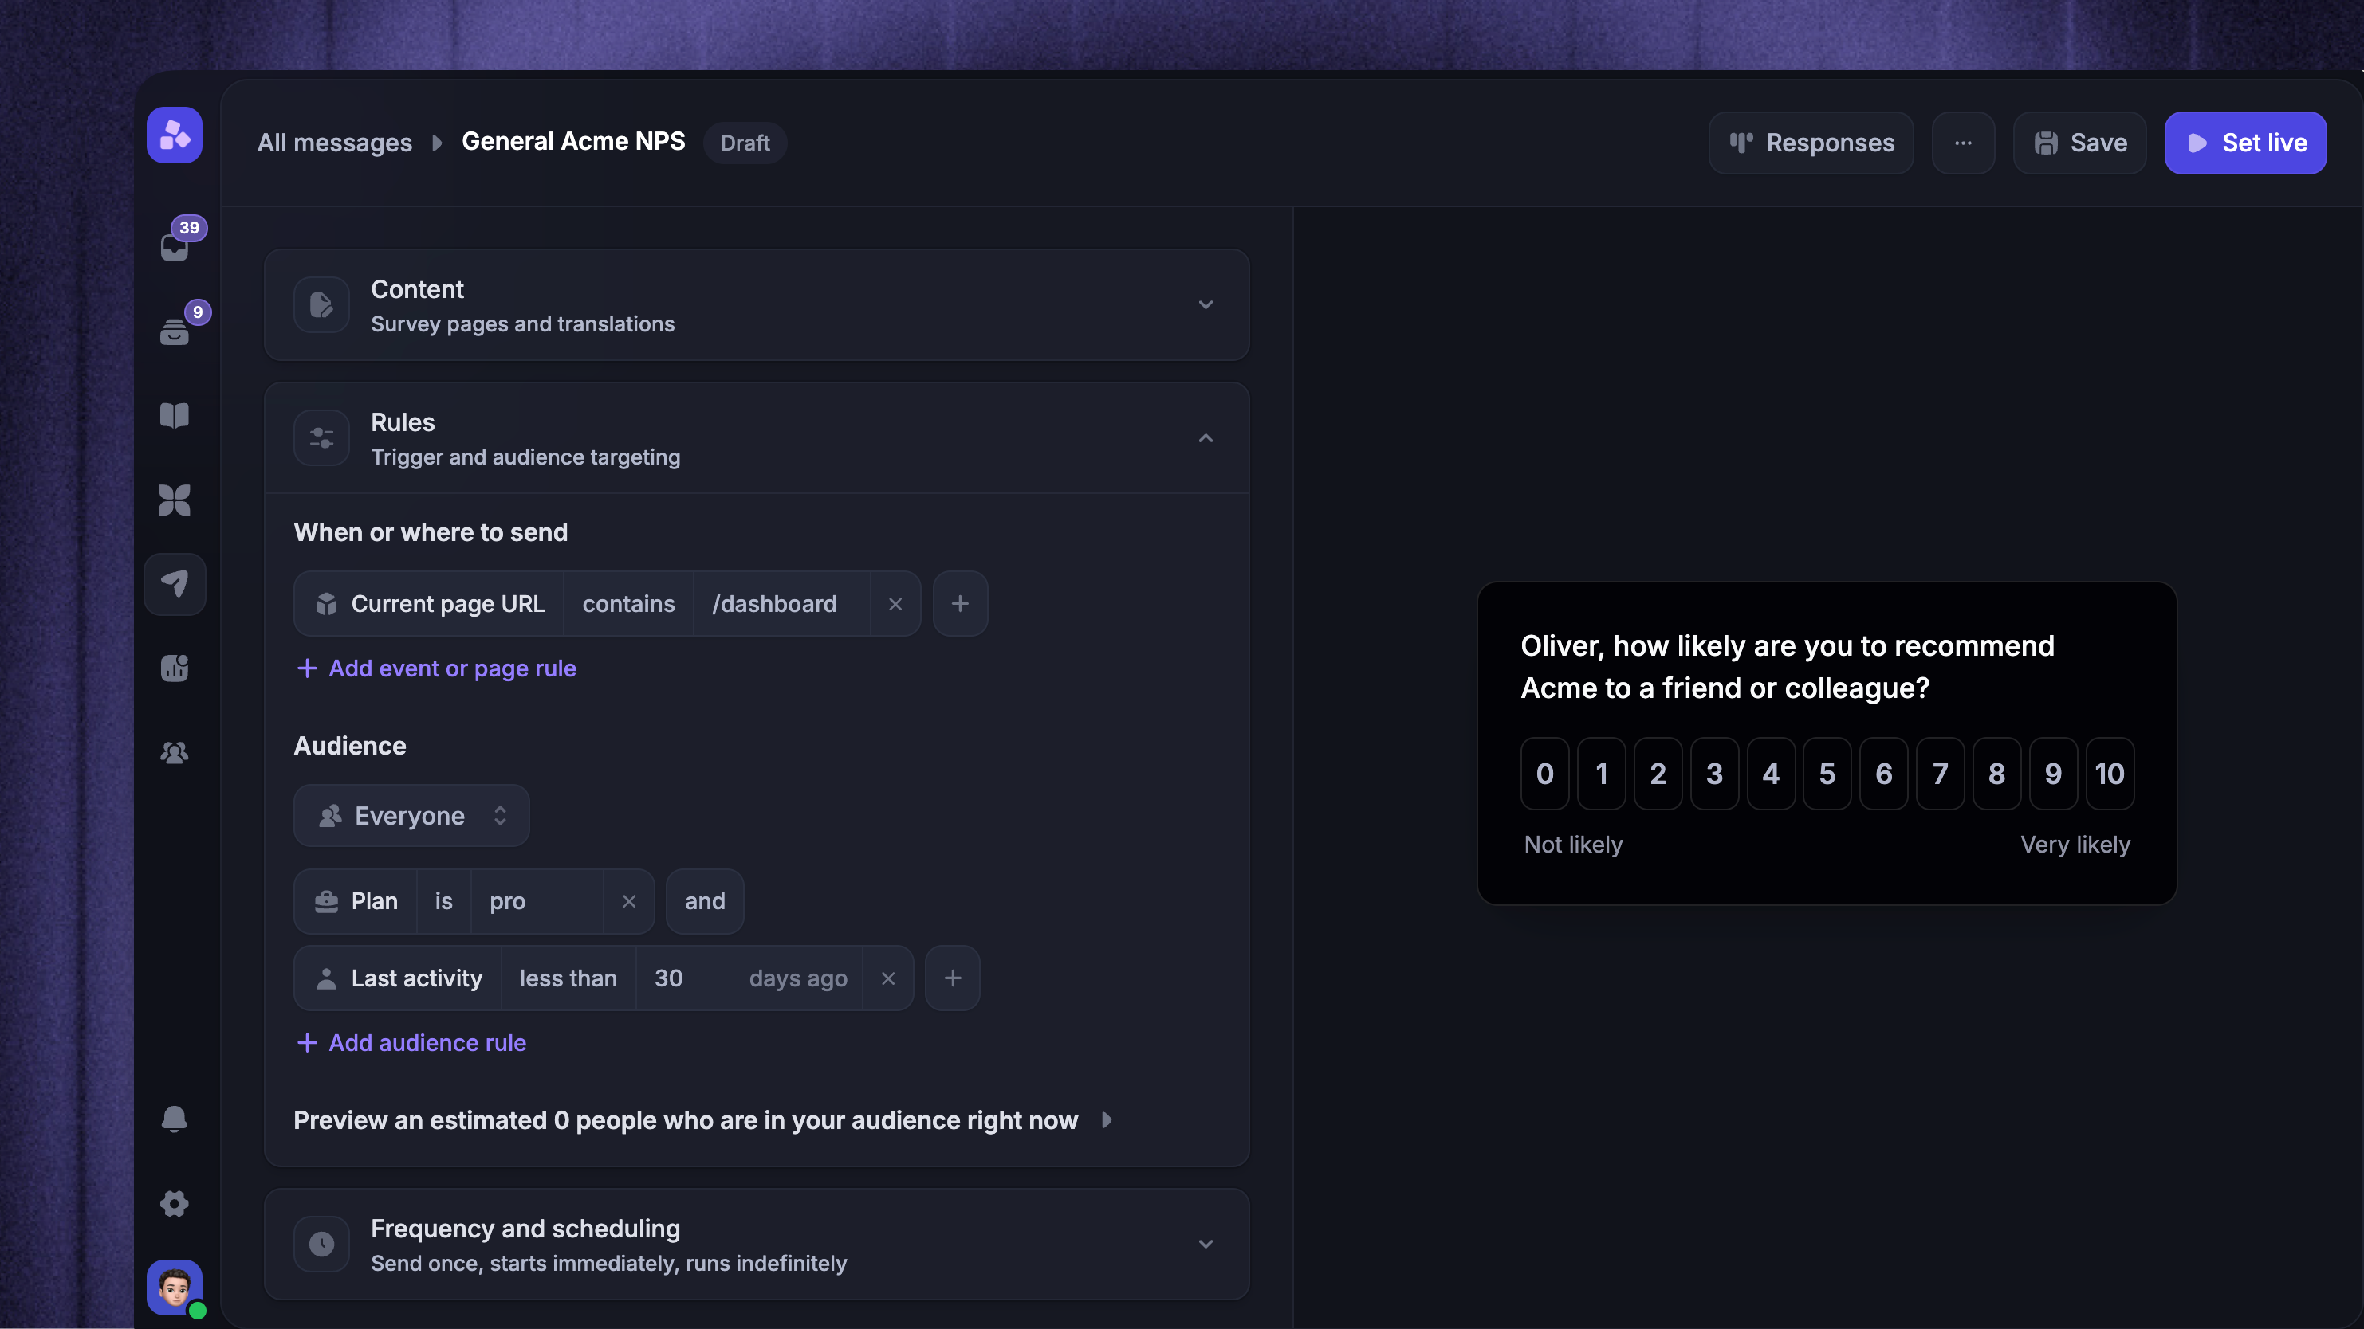The height and width of the screenshot is (1329, 2364).
Task: Select the paper plane messages icon
Action: coord(175,584)
